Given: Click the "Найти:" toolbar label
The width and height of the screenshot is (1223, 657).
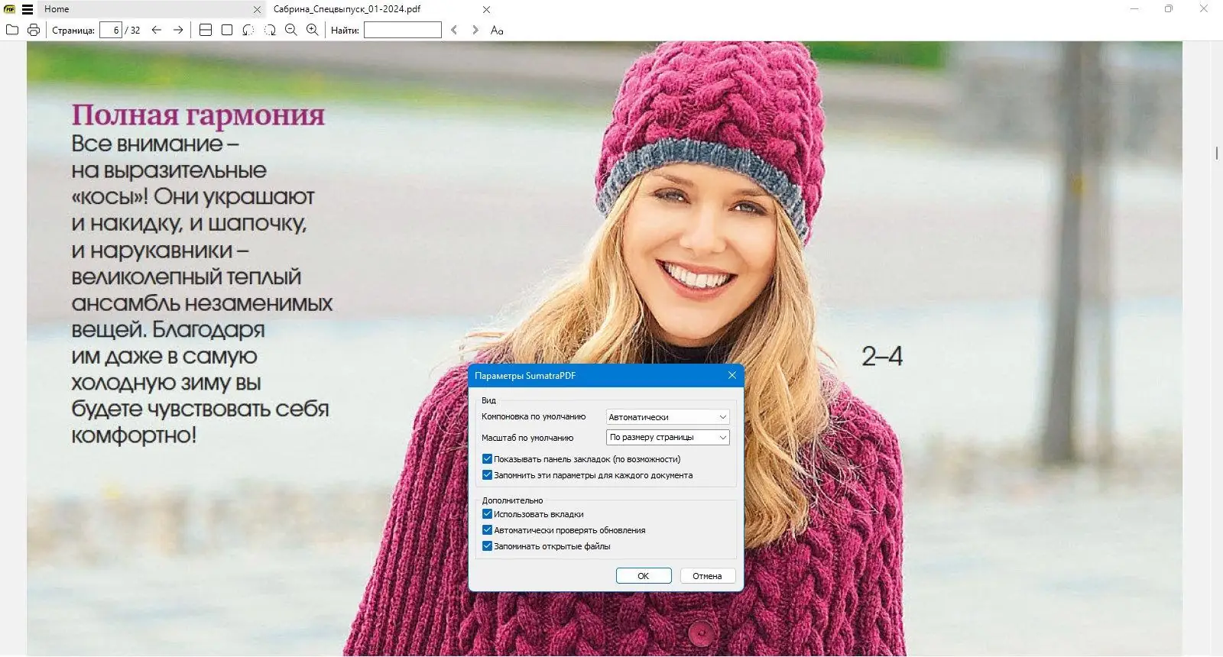Looking at the screenshot, I should [345, 31].
